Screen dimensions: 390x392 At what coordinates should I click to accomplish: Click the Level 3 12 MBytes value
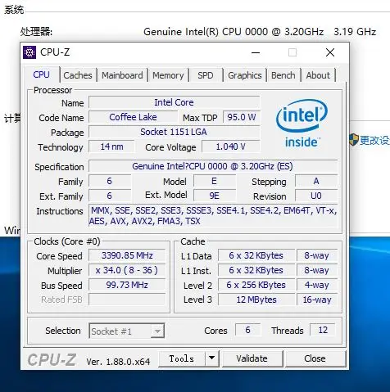point(256,300)
